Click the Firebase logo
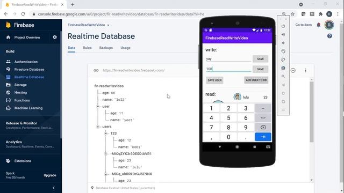Screen dimensions: 344x193 tap(20, 25)
